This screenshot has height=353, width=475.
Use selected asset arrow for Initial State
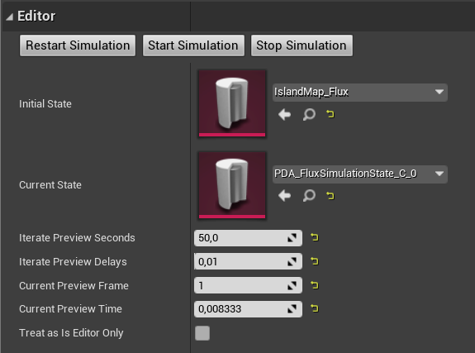click(x=284, y=115)
